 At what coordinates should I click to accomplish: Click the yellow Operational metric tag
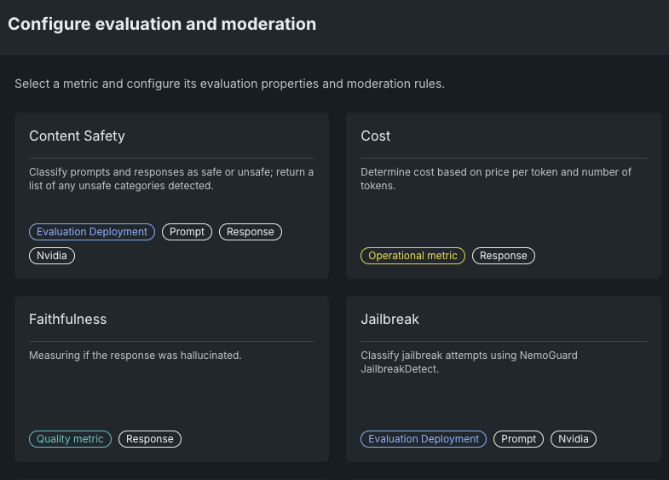point(412,256)
